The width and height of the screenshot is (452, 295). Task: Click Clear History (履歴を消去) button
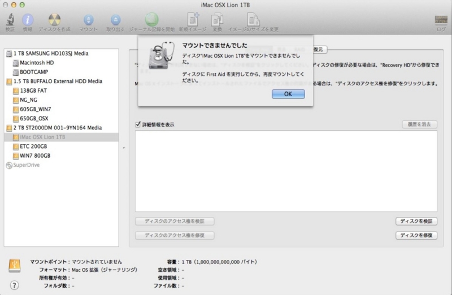[419, 124]
